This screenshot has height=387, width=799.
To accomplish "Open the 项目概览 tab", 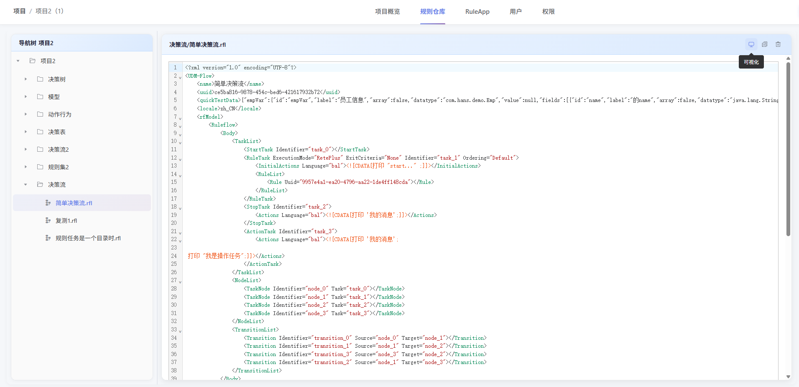I will (387, 12).
